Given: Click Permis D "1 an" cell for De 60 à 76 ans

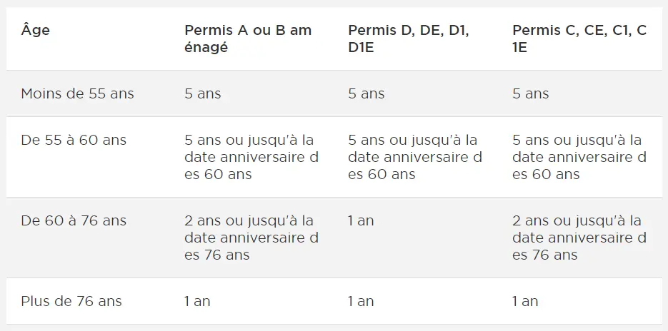Looking at the screenshot, I should [361, 220].
